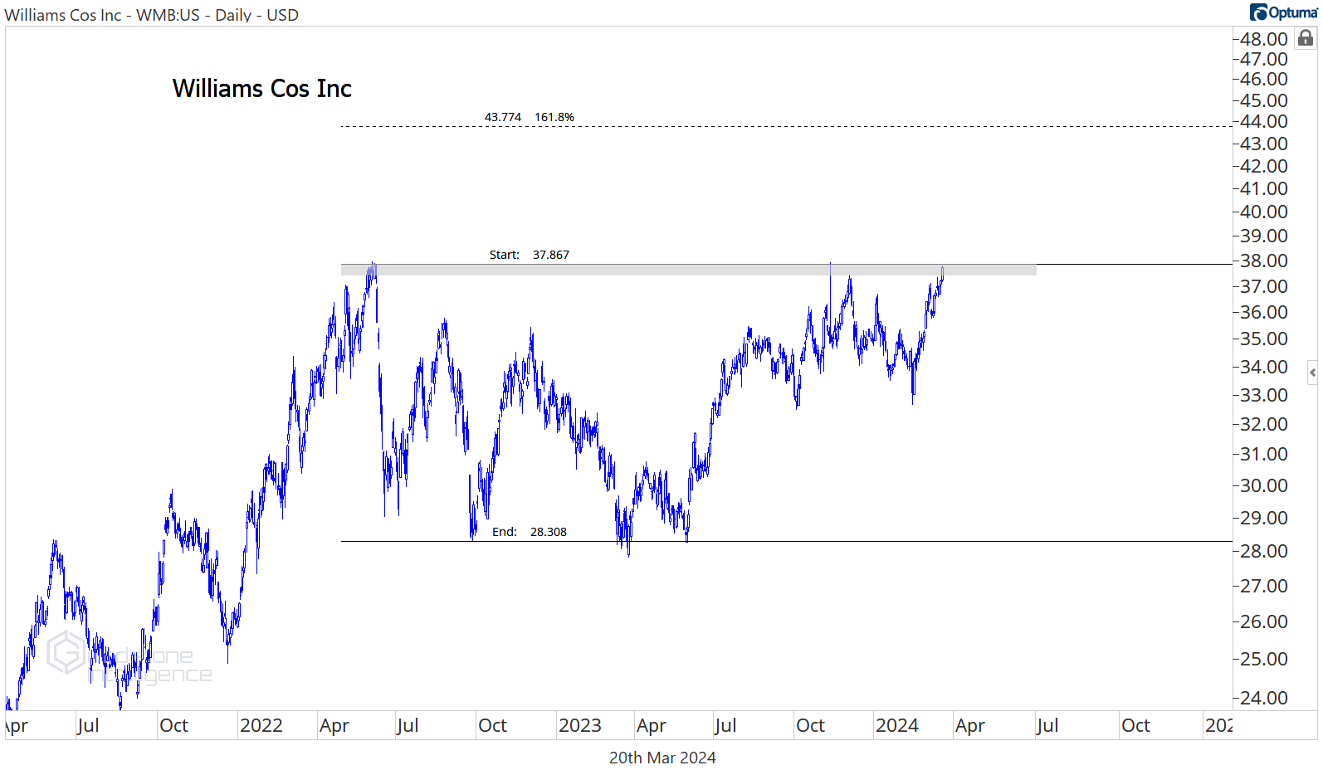
Task: Click the 2022 label on time axis
Action: click(x=261, y=725)
